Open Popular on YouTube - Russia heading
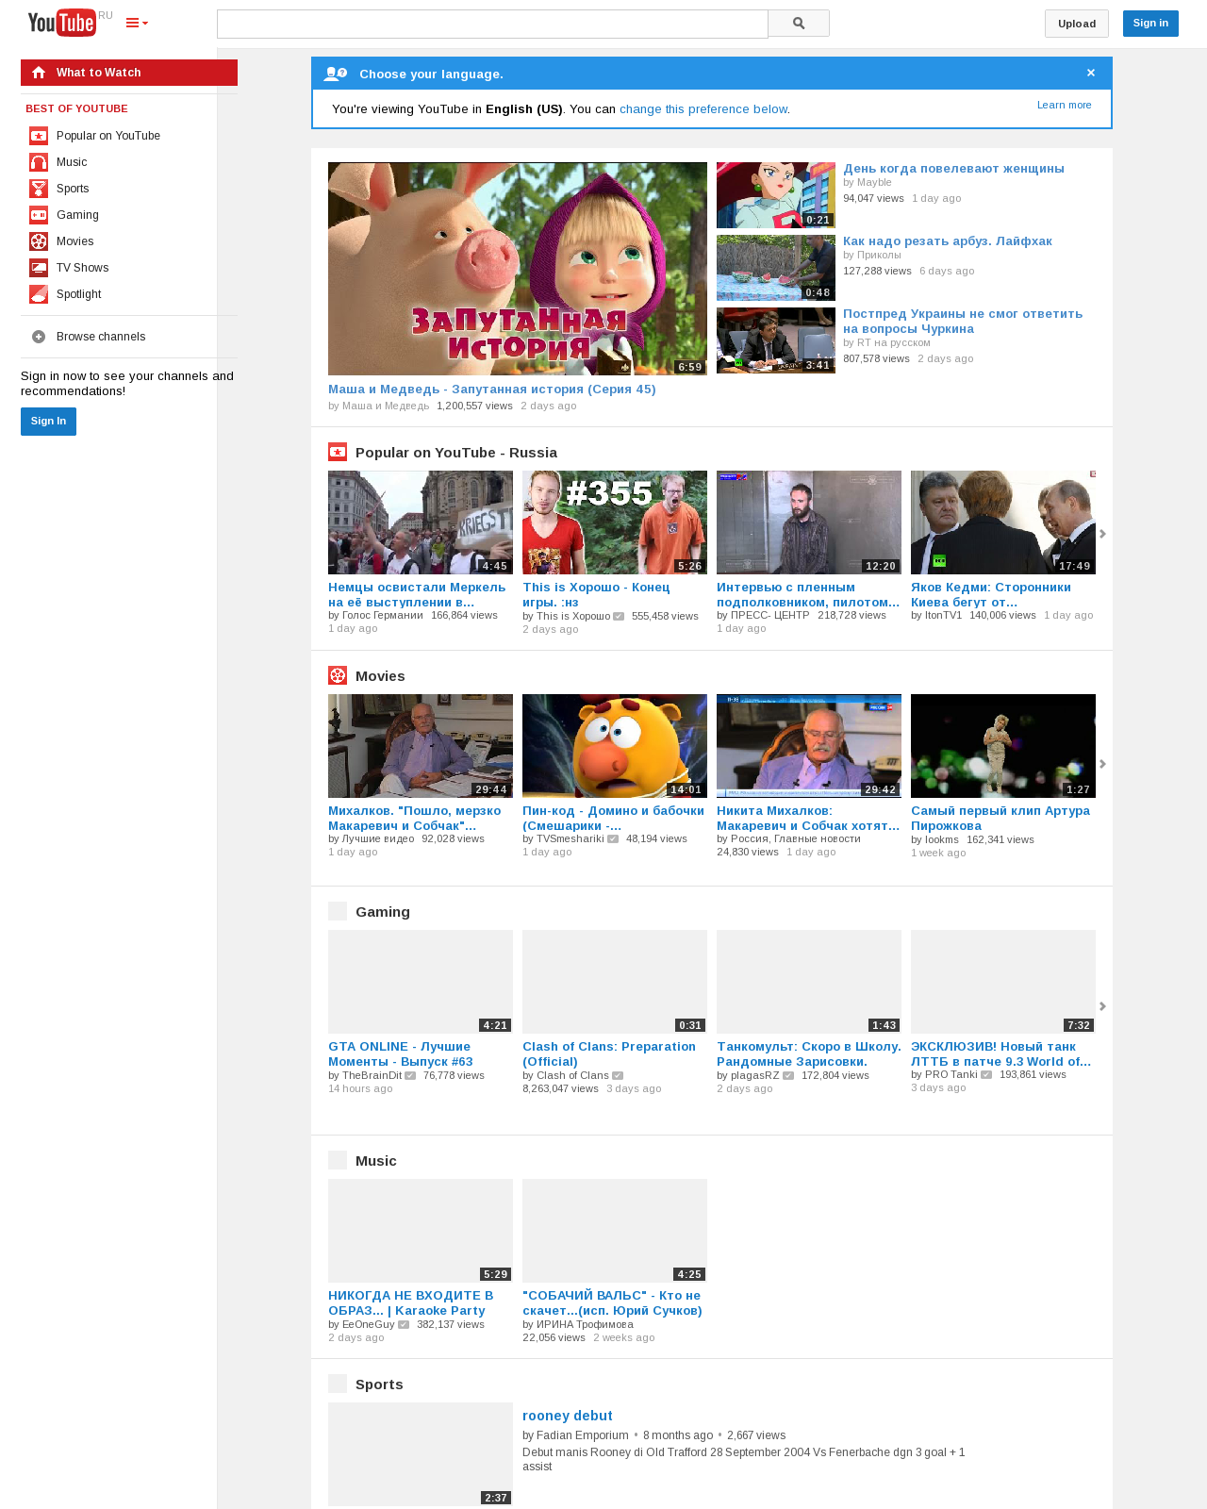This screenshot has width=1207, height=1509. coord(456,453)
